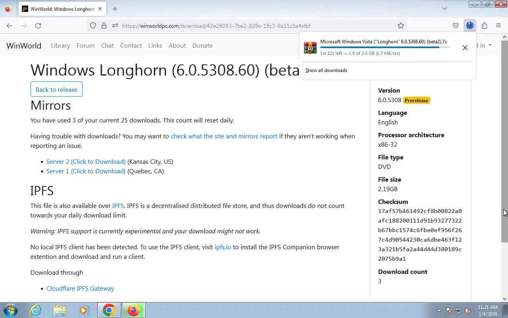
Task: Open Cloudflare IPFS Gateway link
Action: (x=80, y=289)
